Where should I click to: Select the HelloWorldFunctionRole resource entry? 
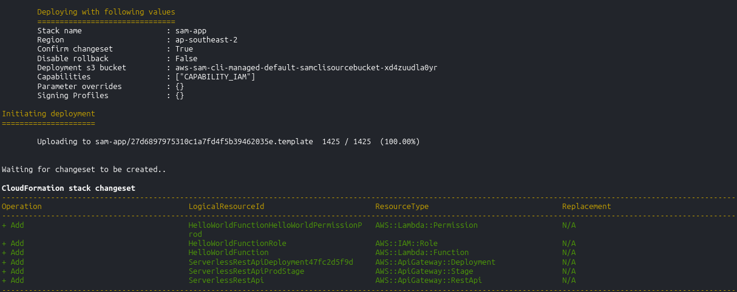click(237, 244)
